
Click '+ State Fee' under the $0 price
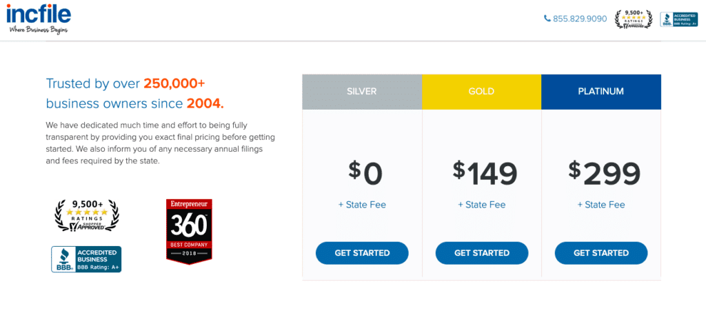362,205
